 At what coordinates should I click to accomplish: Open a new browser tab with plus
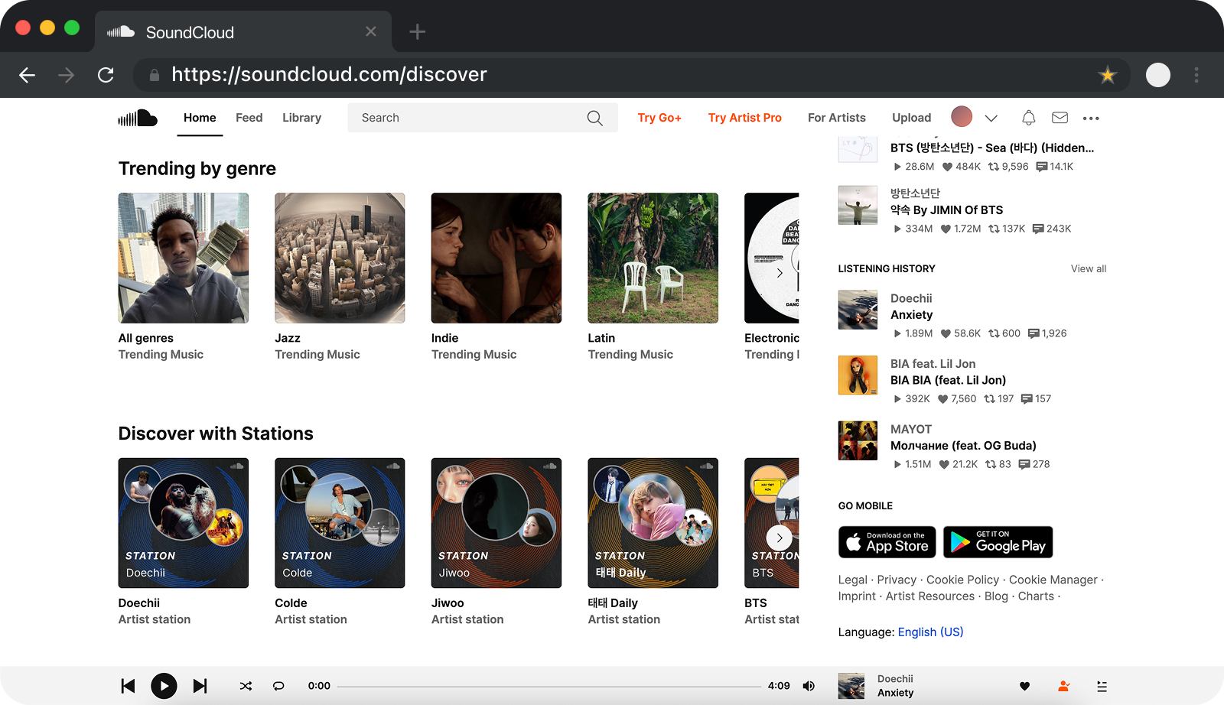[417, 31]
